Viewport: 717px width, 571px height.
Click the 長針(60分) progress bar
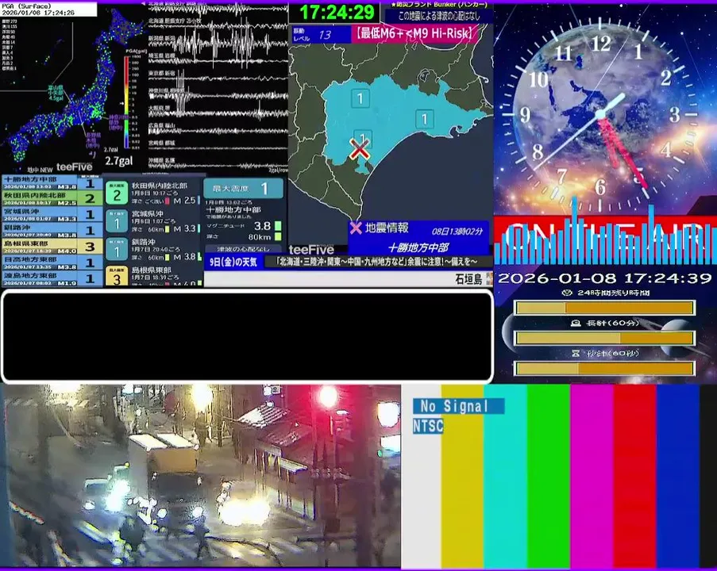tap(604, 338)
